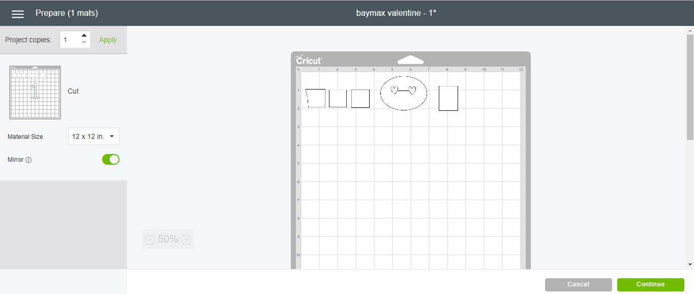Click the Cancel button
This screenshot has height=294, width=694.
[x=579, y=284]
